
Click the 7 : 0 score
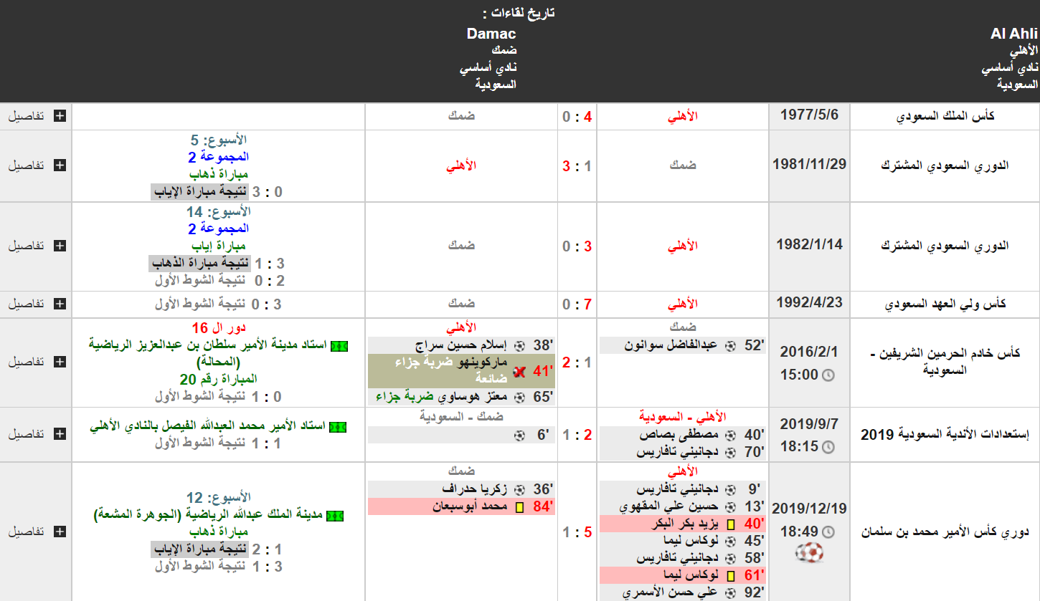(x=577, y=304)
